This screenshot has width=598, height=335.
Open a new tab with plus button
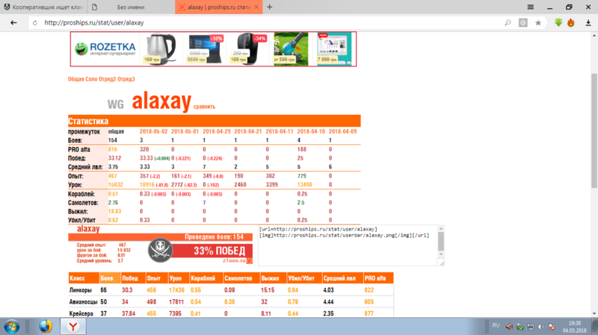coord(270,7)
